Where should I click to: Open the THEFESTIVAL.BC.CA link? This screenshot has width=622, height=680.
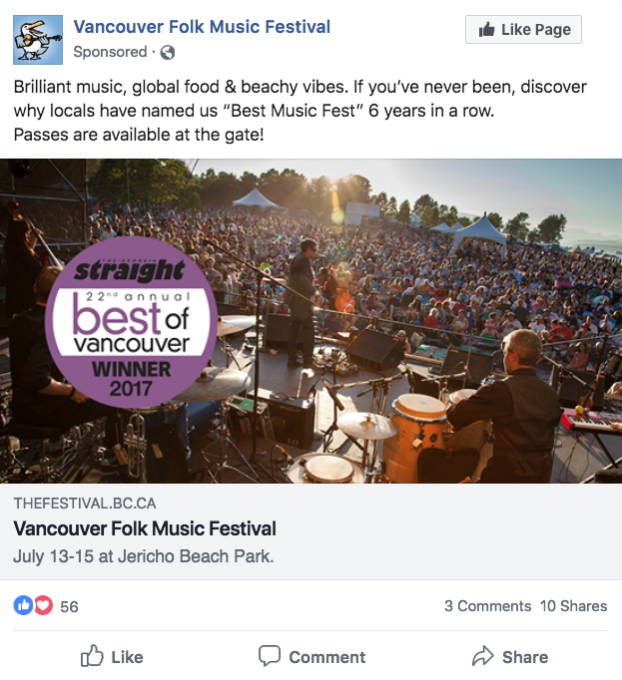85,504
